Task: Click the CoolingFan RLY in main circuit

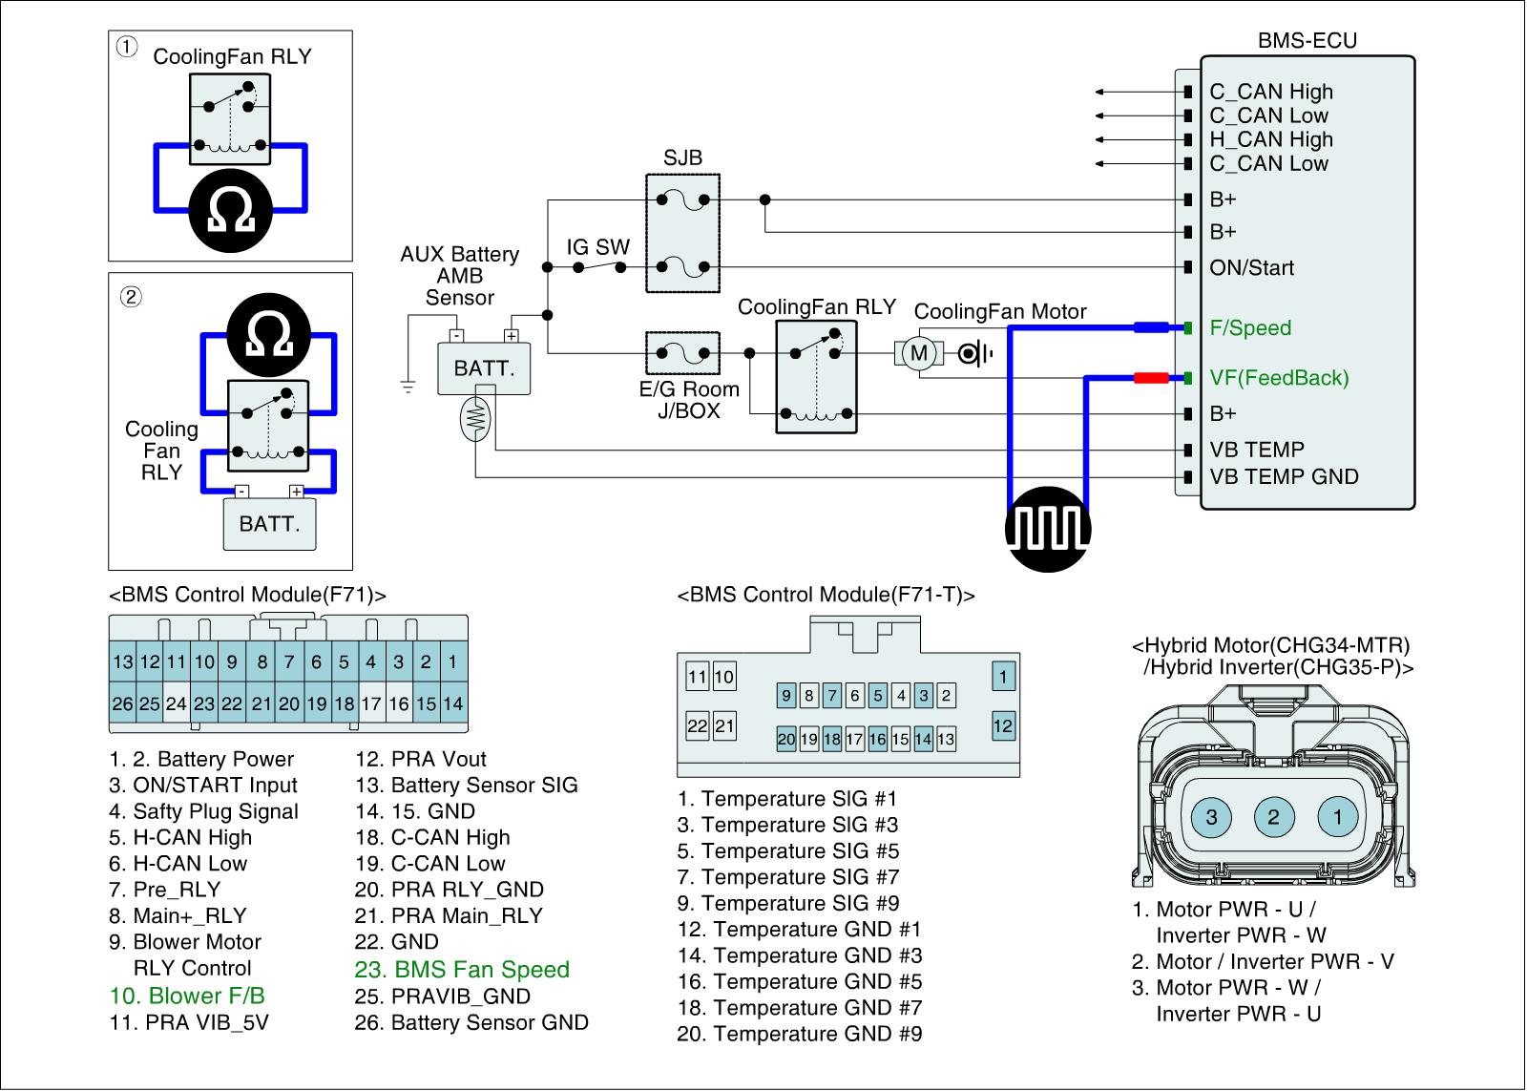Action: (815, 377)
